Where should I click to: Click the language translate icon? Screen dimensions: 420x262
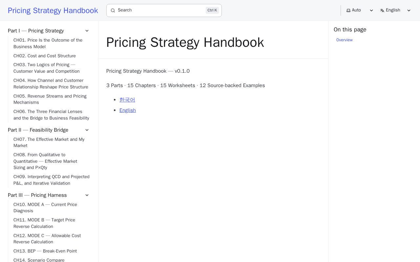382,10
